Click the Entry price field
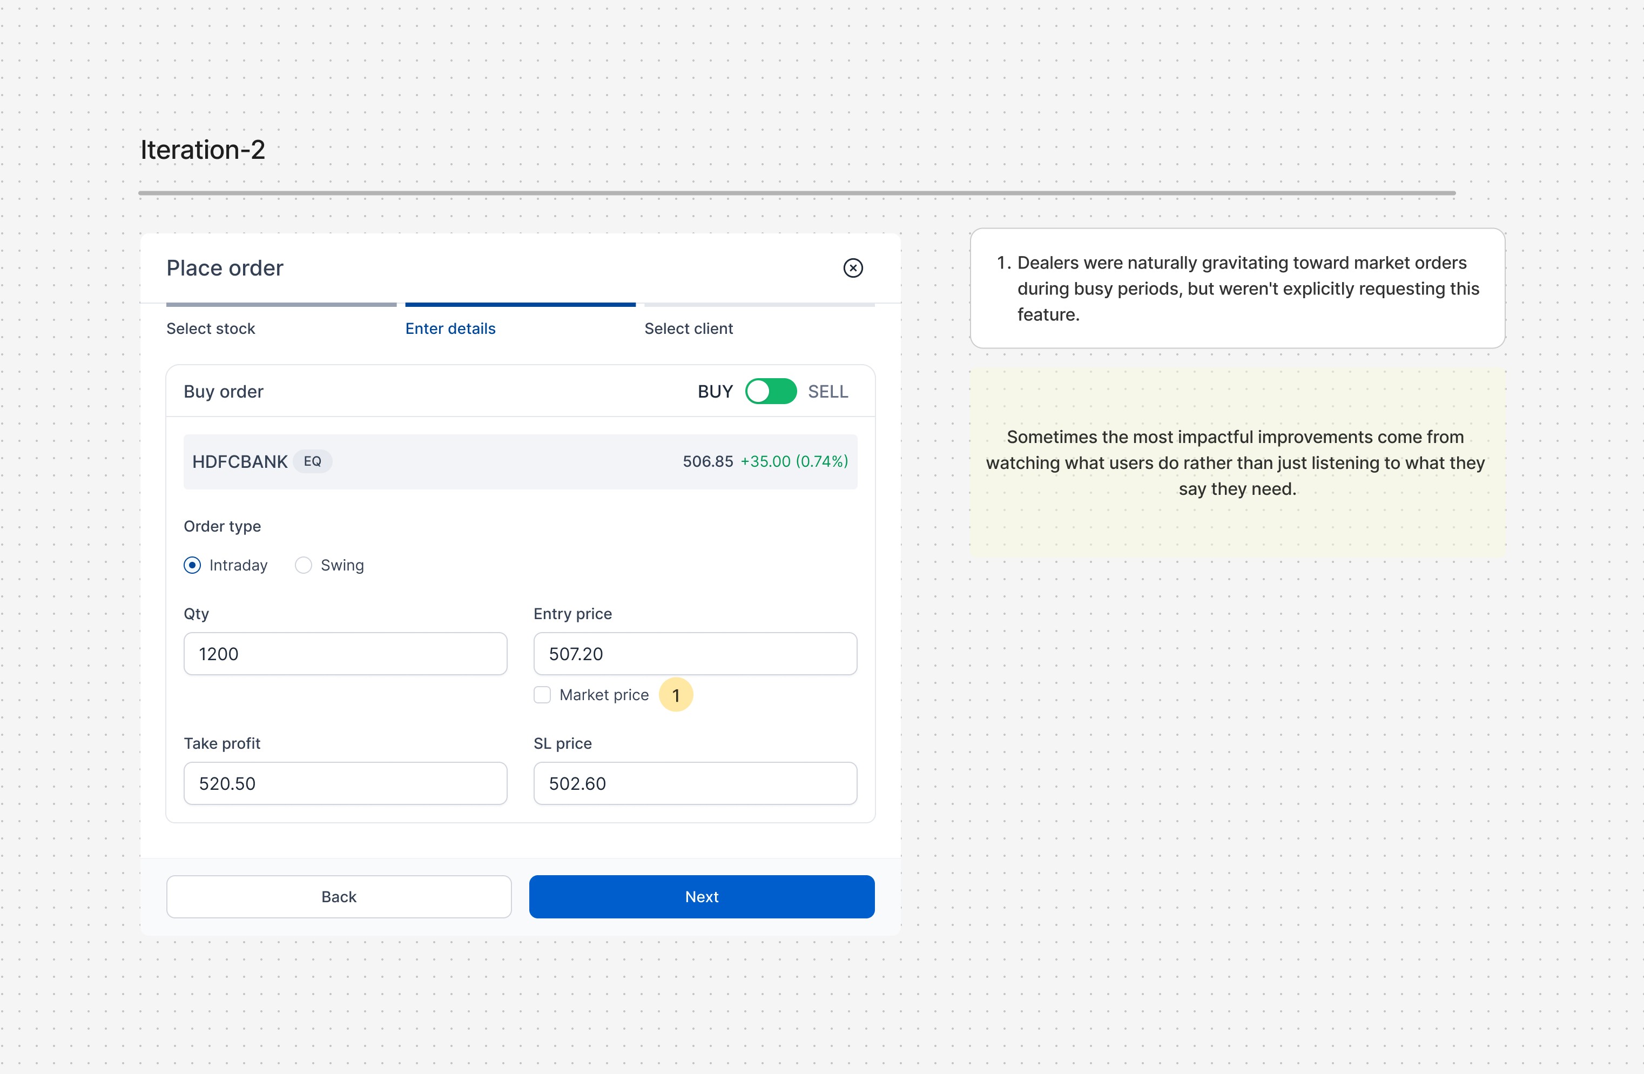Screen dimensions: 1644x1074 pyautogui.click(x=694, y=654)
